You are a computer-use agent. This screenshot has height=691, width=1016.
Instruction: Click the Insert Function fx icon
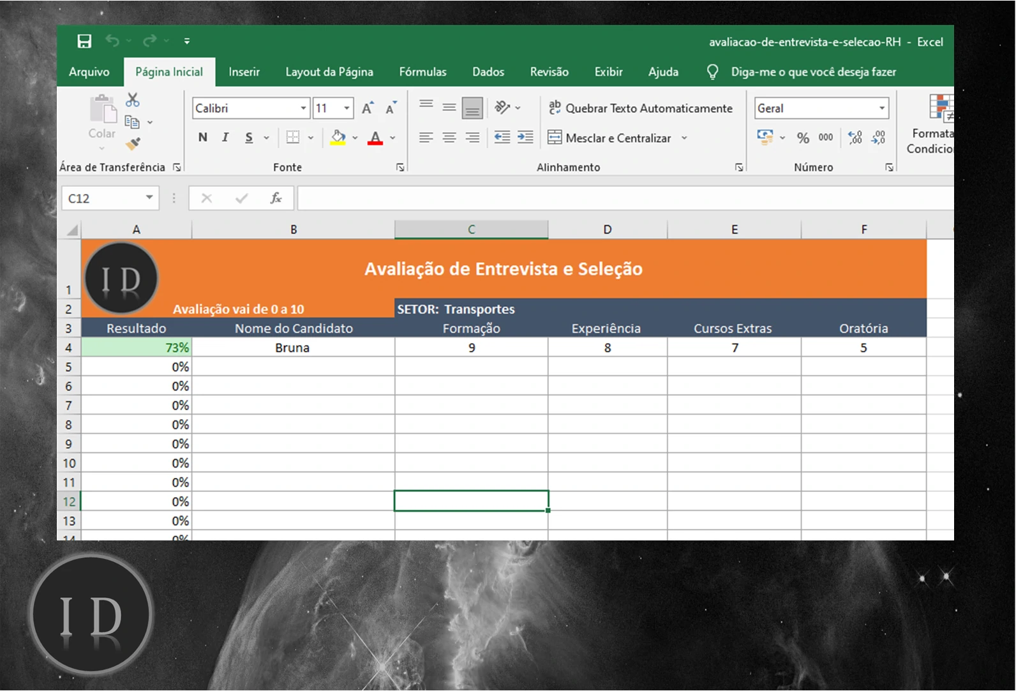coord(276,198)
